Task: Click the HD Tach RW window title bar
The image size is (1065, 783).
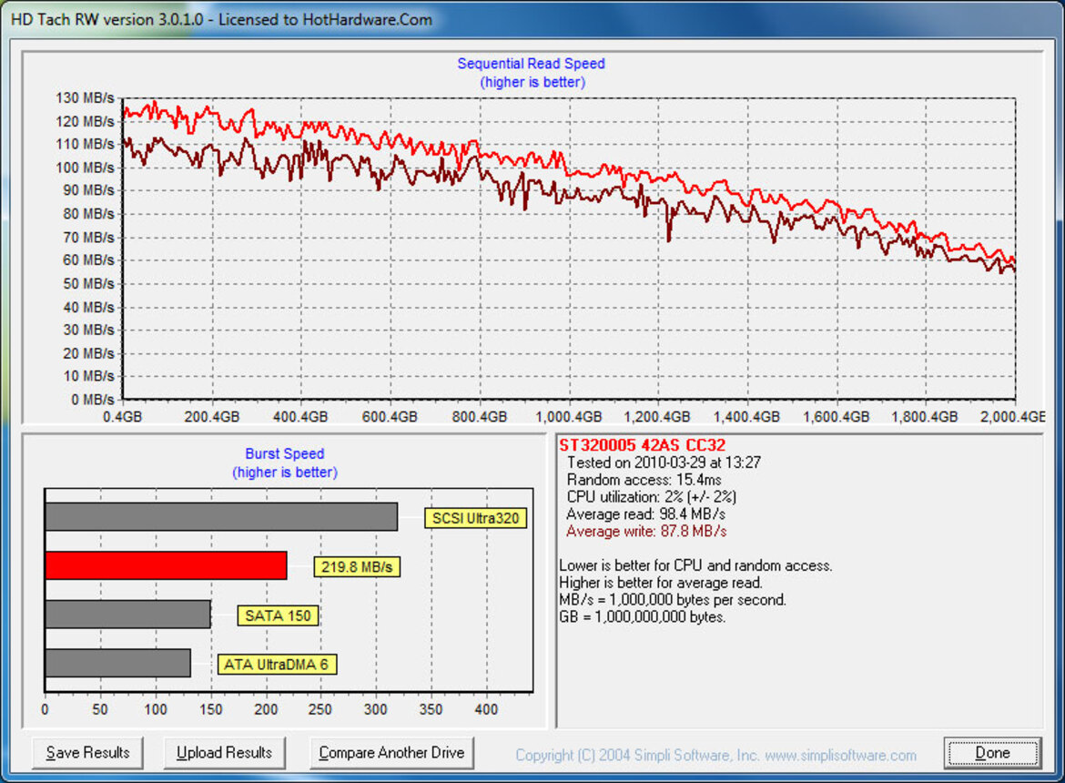Action: (x=532, y=19)
